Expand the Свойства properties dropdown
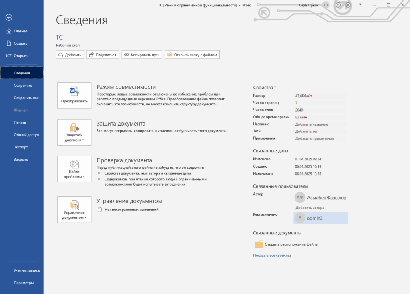The width and height of the screenshot is (410, 294). click(x=265, y=88)
